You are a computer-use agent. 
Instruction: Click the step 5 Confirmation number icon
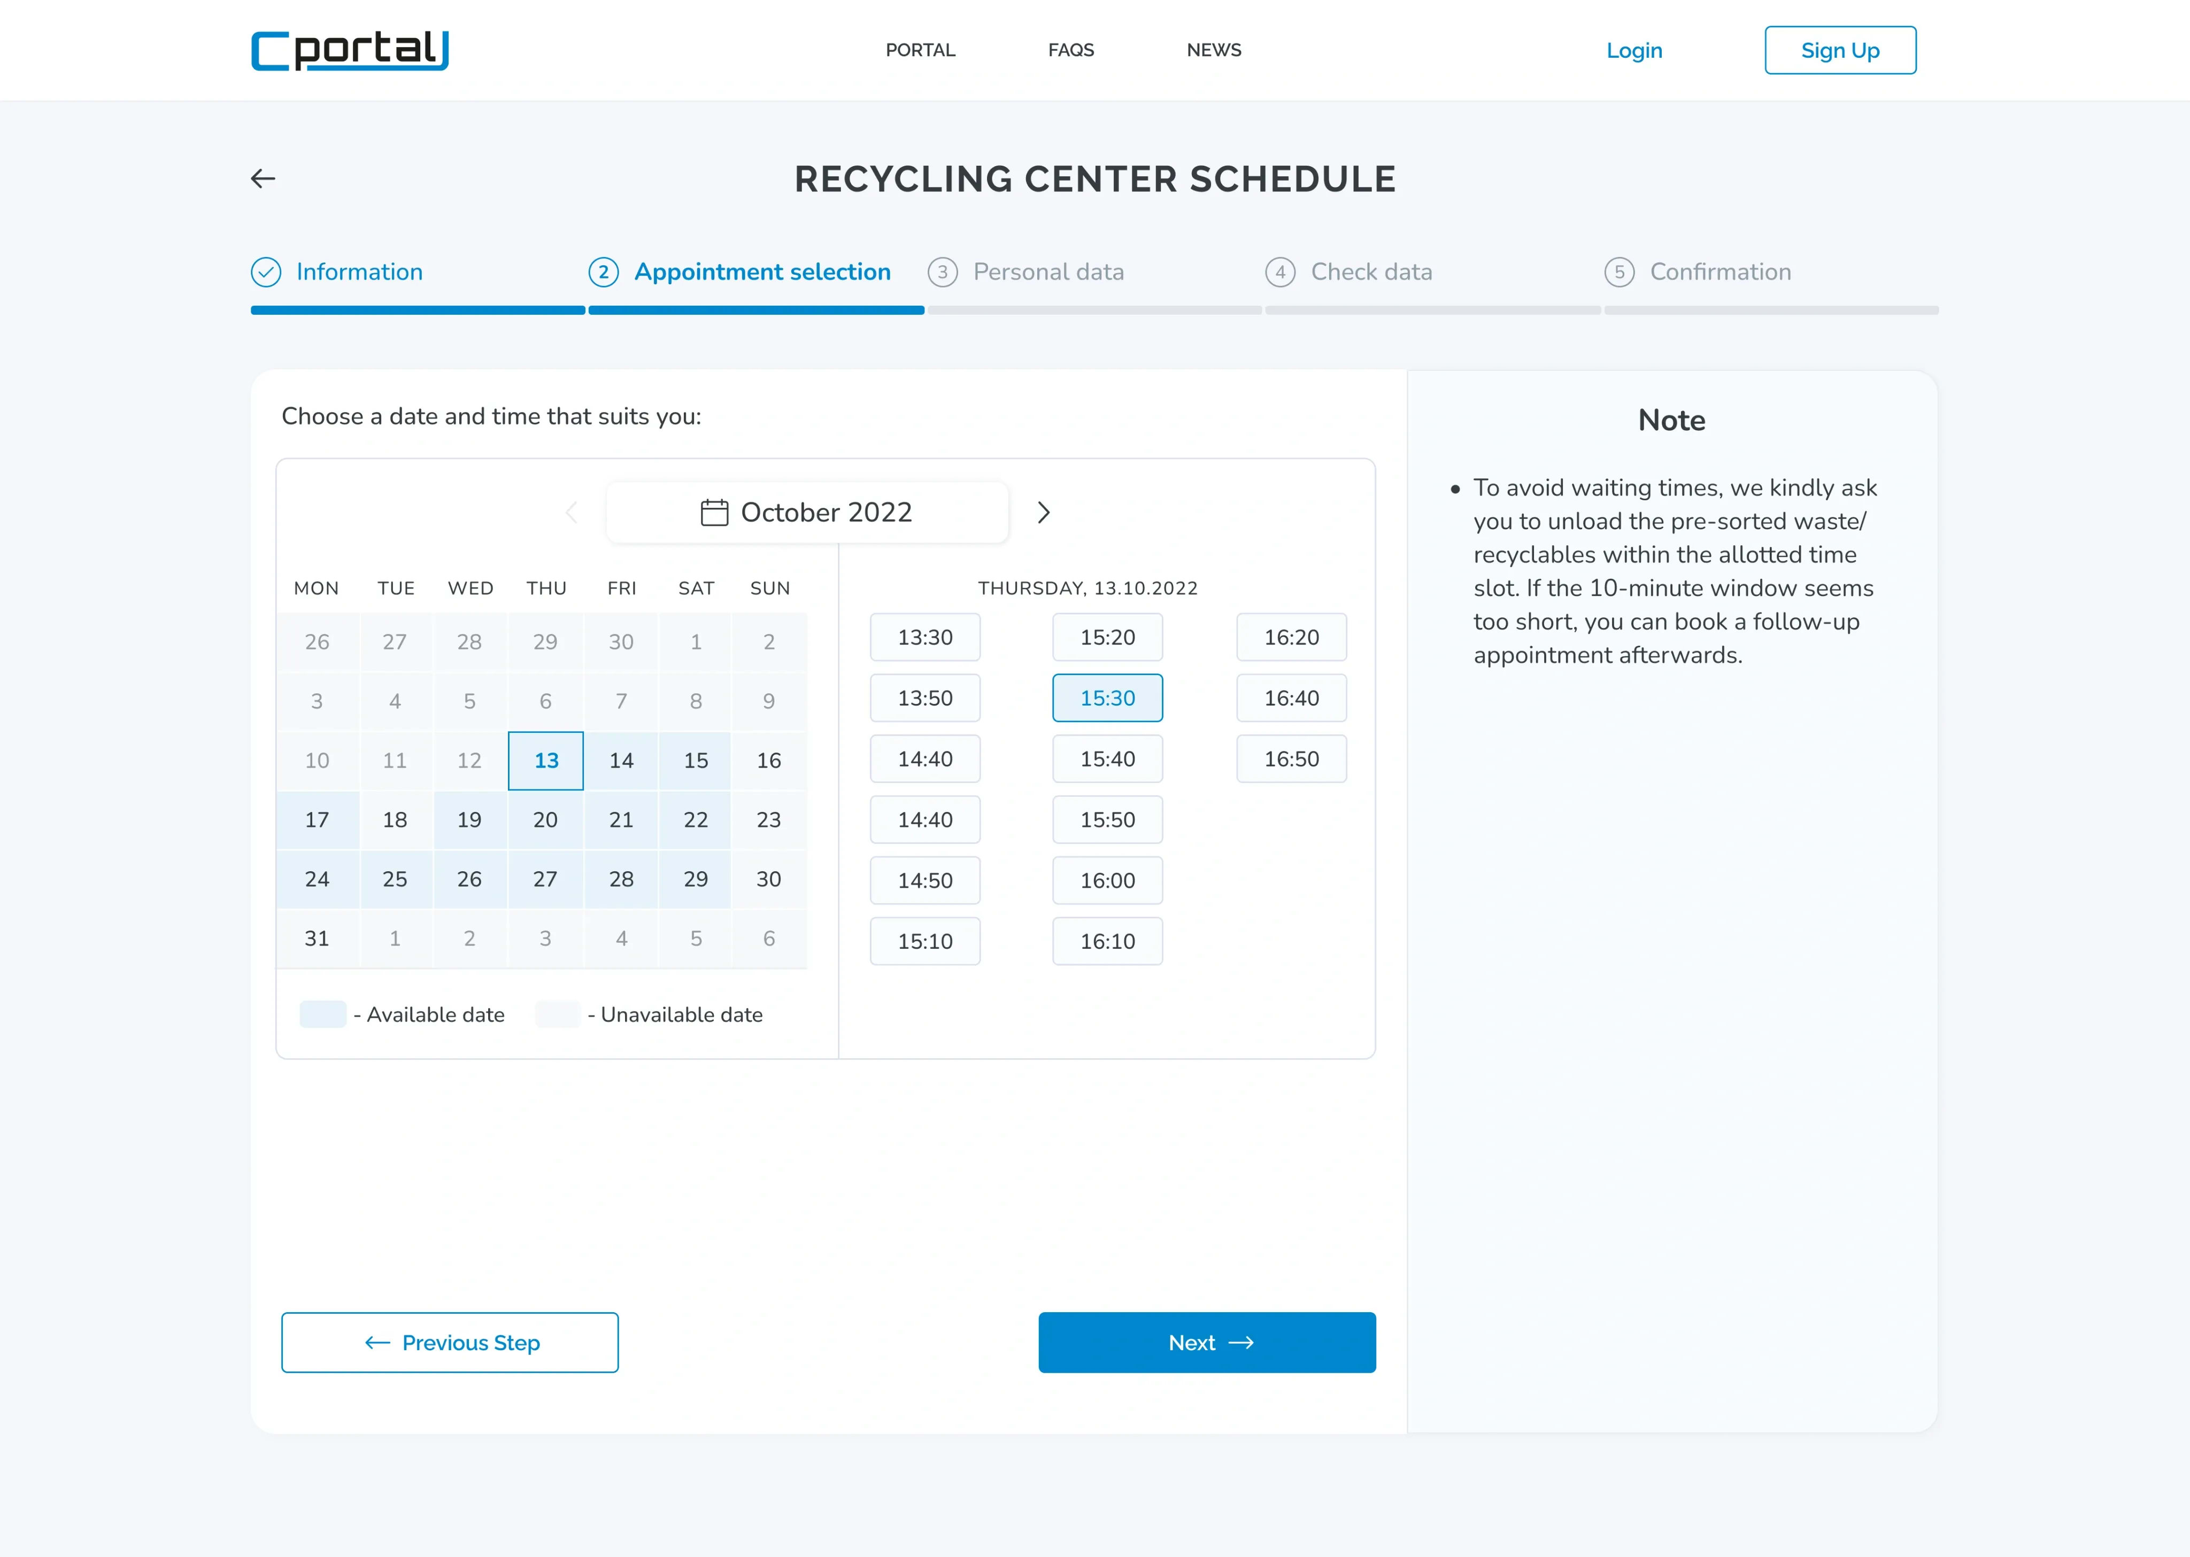(1618, 272)
